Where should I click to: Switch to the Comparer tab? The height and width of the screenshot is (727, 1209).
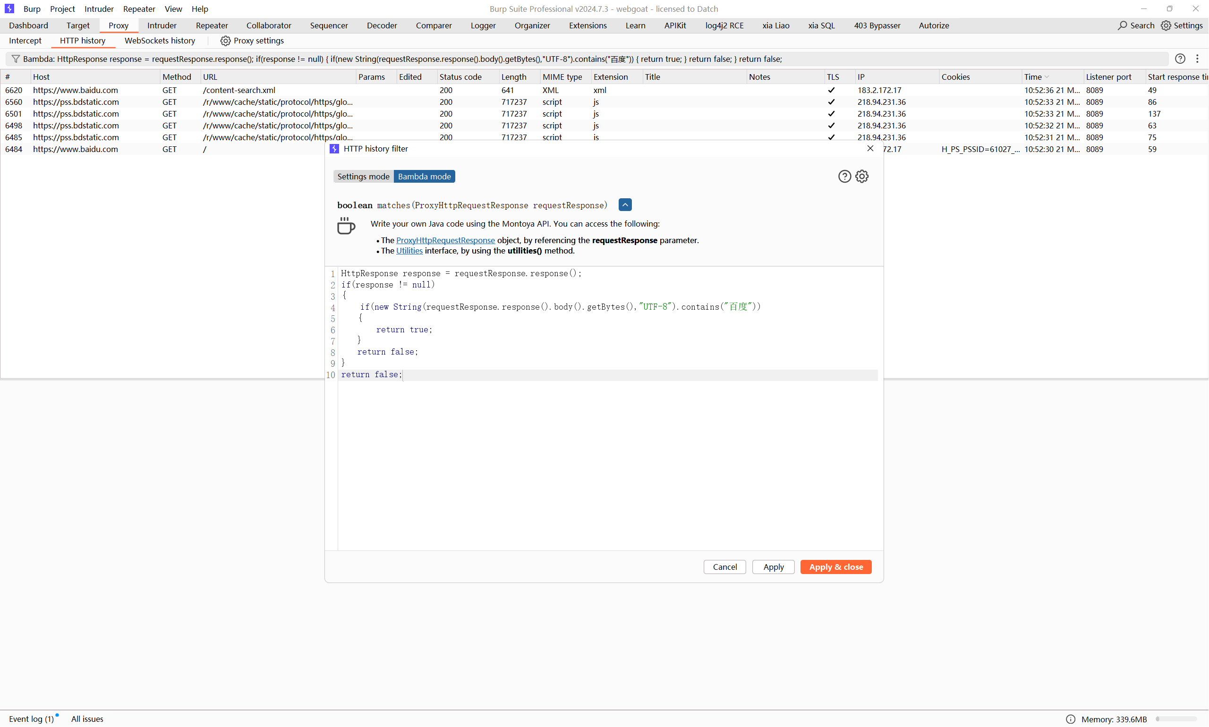pyautogui.click(x=434, y=25)
